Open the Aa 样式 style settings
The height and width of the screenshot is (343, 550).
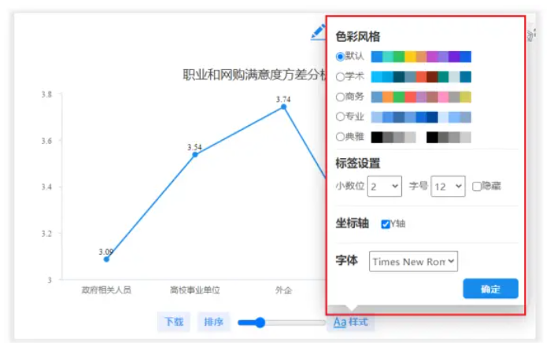click(350, 322)
